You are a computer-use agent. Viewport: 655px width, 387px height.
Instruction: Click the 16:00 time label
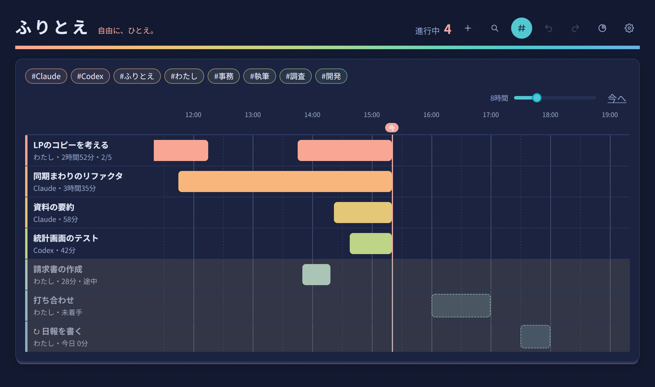pyautogui.click(x=431, y=115)
